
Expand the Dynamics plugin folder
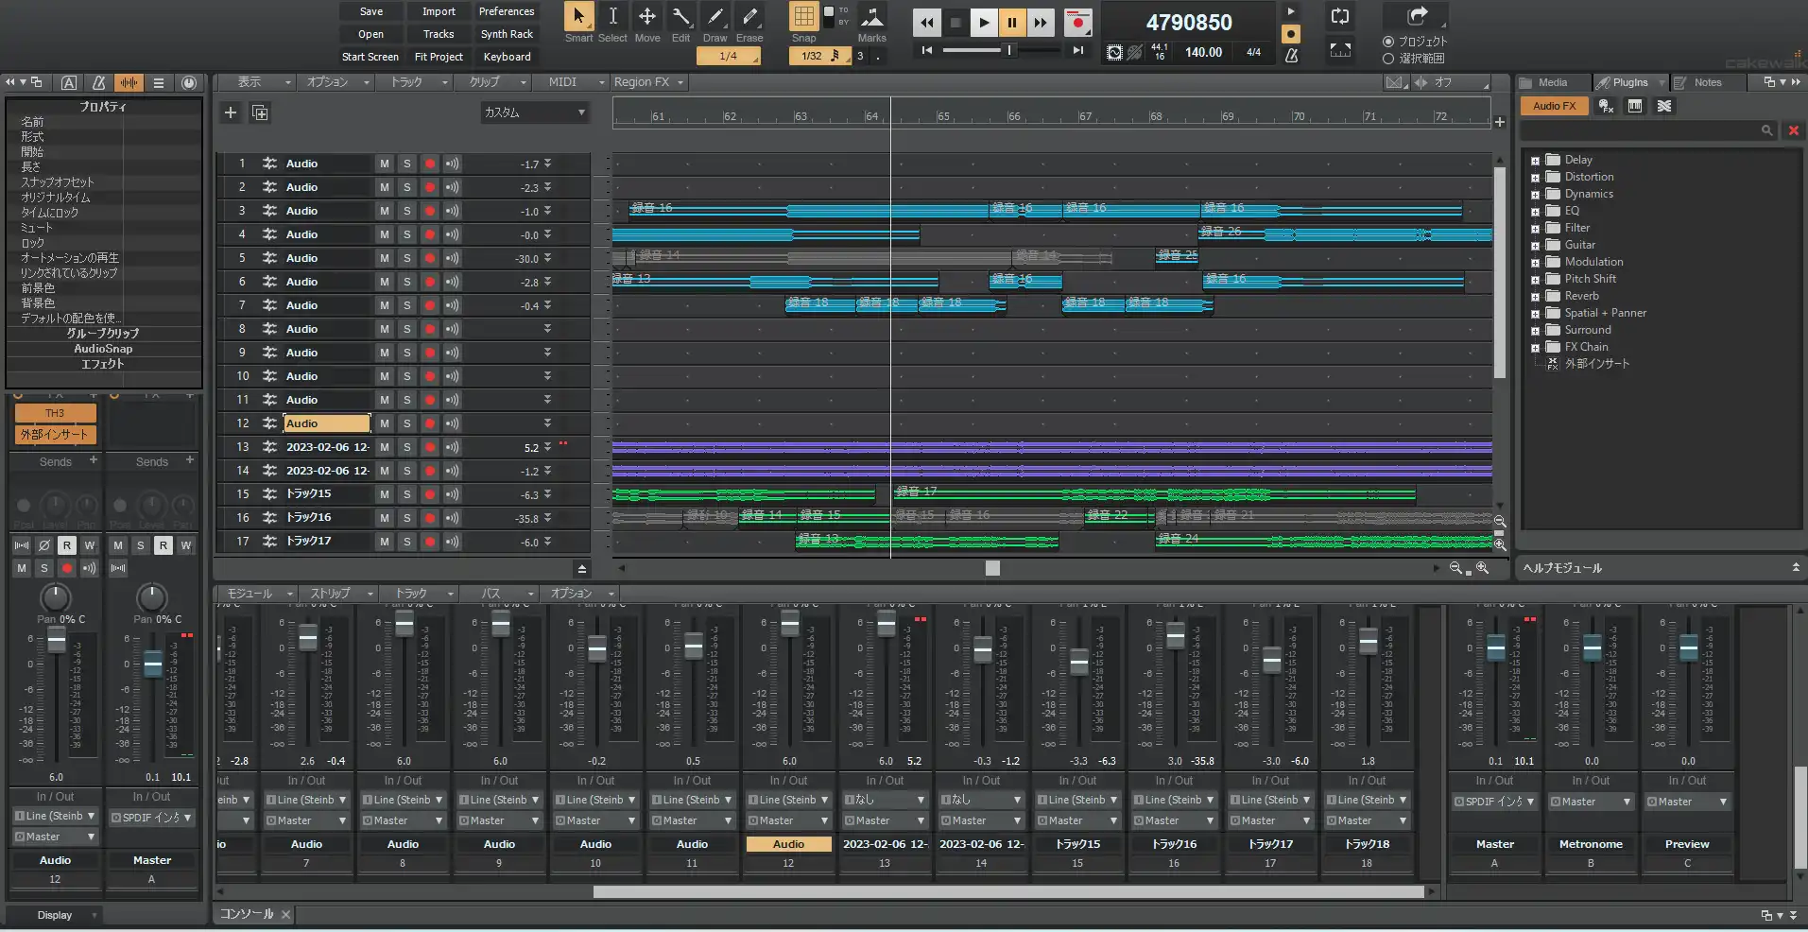click(1535, 195)
